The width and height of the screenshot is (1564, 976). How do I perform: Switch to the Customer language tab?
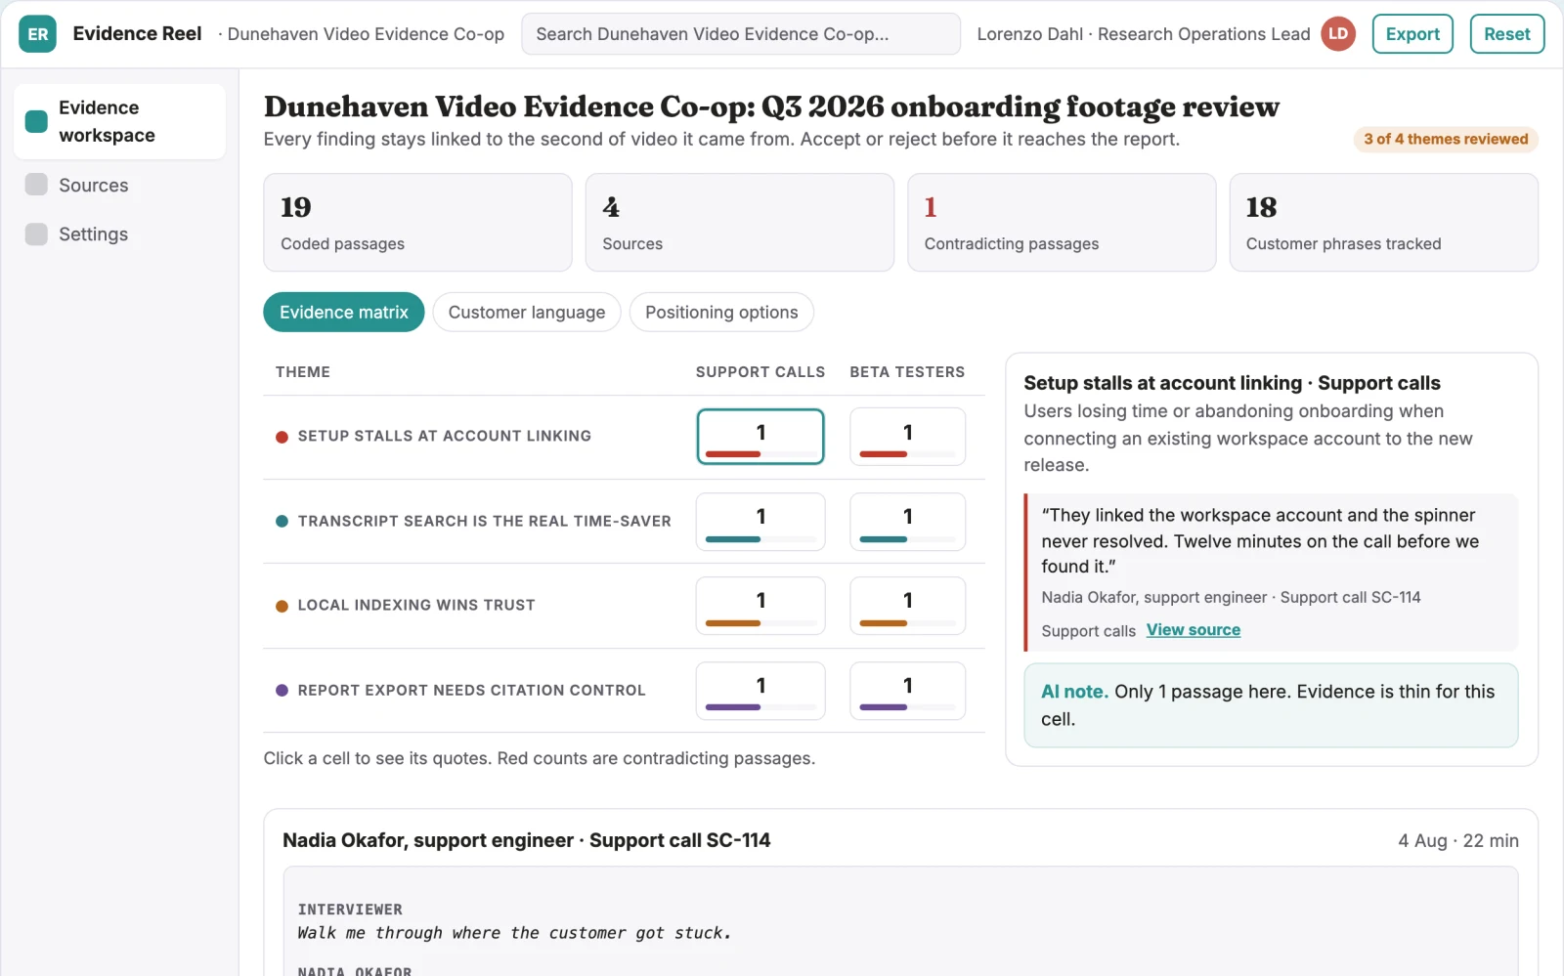527,313
